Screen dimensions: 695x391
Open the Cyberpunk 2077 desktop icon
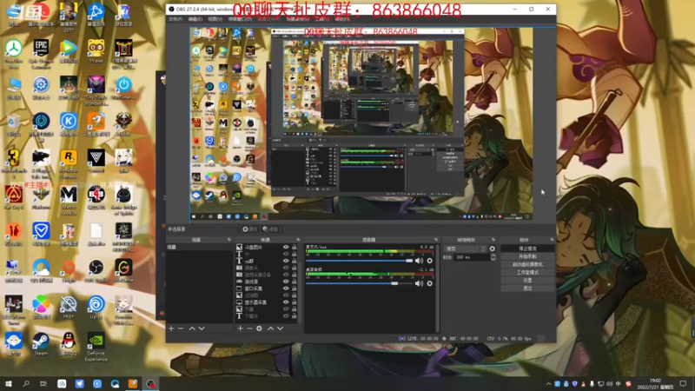point(69,17)
